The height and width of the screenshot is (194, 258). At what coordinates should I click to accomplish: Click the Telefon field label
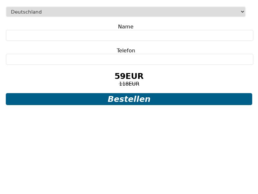[x=126, y=51]
